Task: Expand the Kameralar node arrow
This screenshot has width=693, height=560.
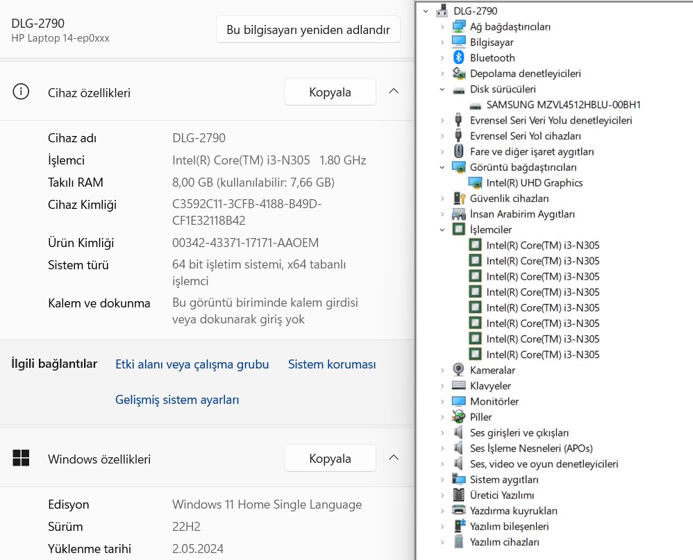Action: pos(442,370)
